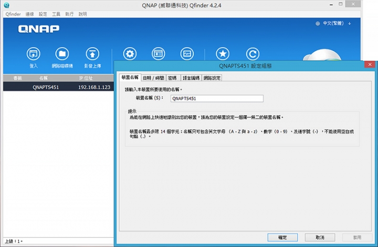Switch to the 日期 / 時間 tab

pyautogui.click(x=153, y=78)
